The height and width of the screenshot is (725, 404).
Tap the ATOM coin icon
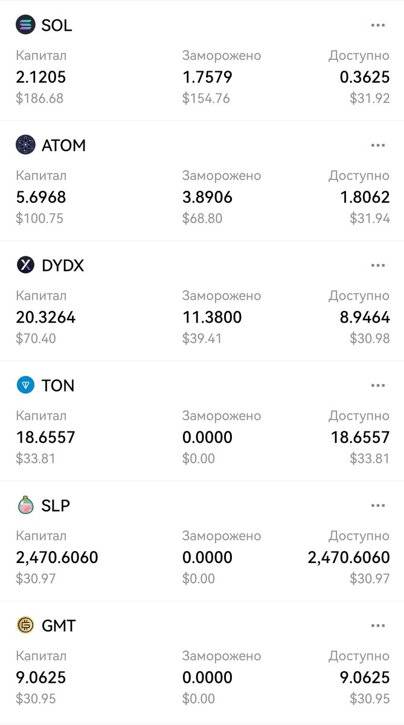click(25, 145)
